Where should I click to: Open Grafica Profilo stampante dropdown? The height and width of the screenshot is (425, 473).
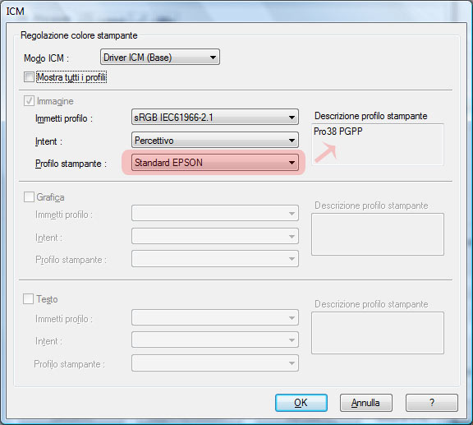click(x=215, y=259)
